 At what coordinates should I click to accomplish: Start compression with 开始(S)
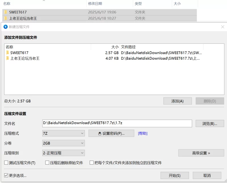(175, 175)
